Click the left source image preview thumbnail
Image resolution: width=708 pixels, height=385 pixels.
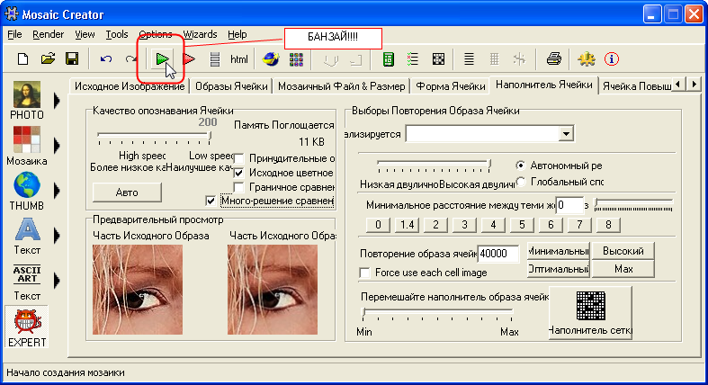point(138,290)
